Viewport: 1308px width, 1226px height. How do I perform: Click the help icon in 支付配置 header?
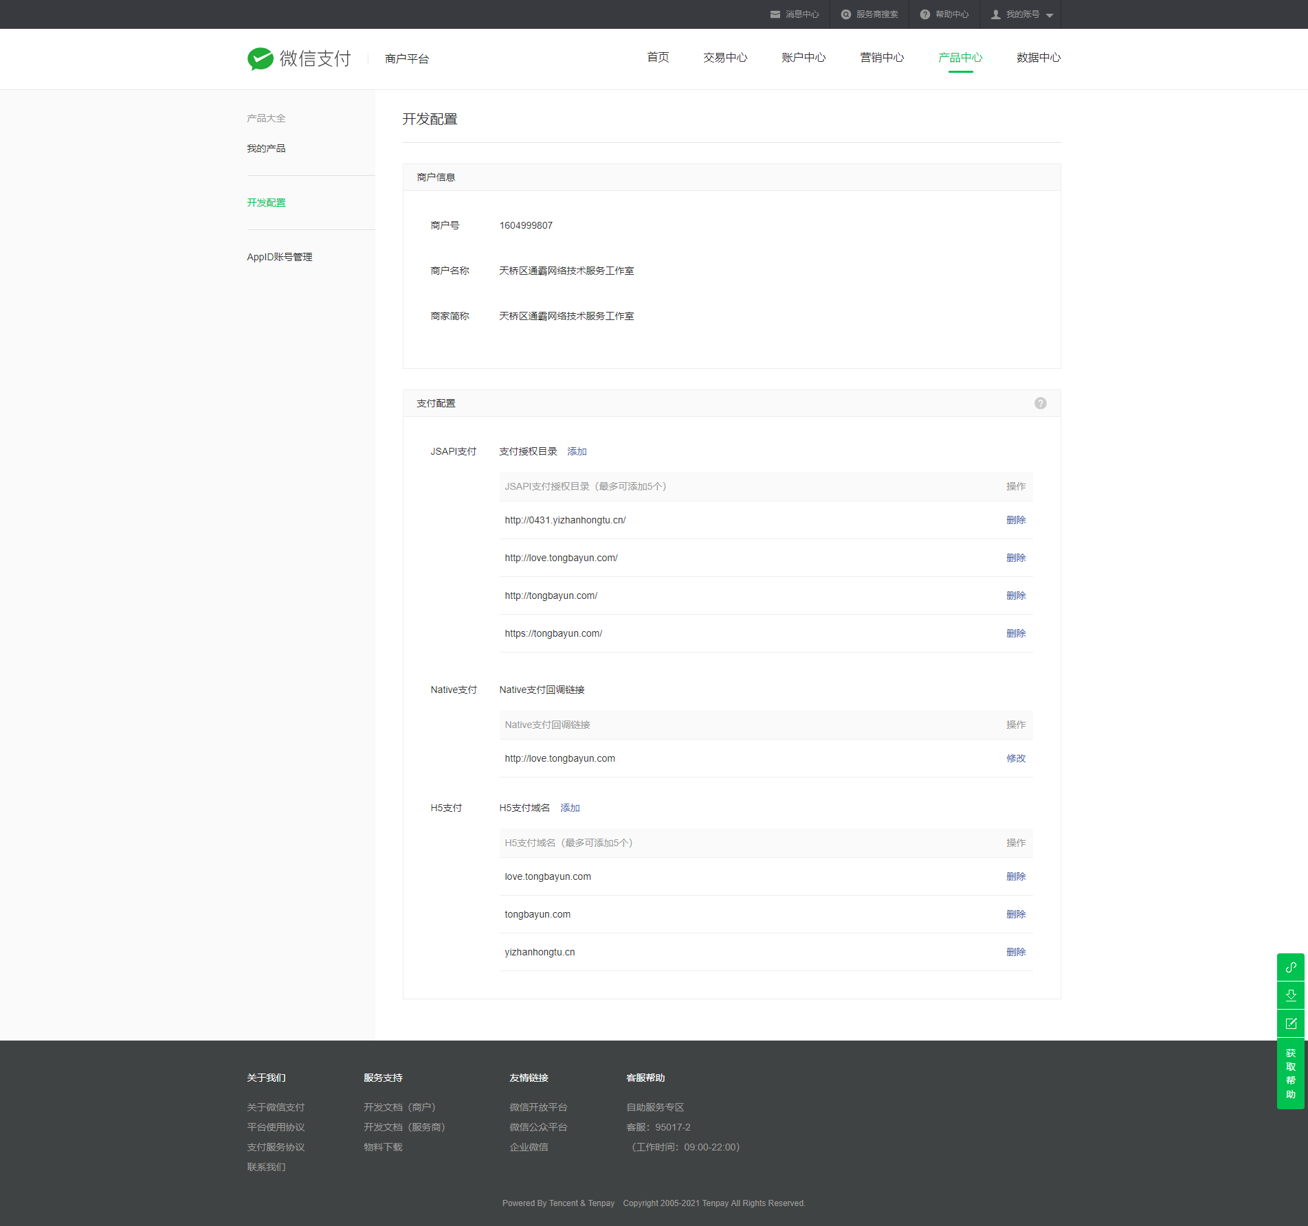(1040, 403)
